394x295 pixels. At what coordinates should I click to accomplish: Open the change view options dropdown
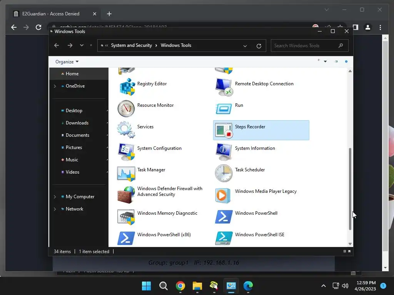pos(325,61)
